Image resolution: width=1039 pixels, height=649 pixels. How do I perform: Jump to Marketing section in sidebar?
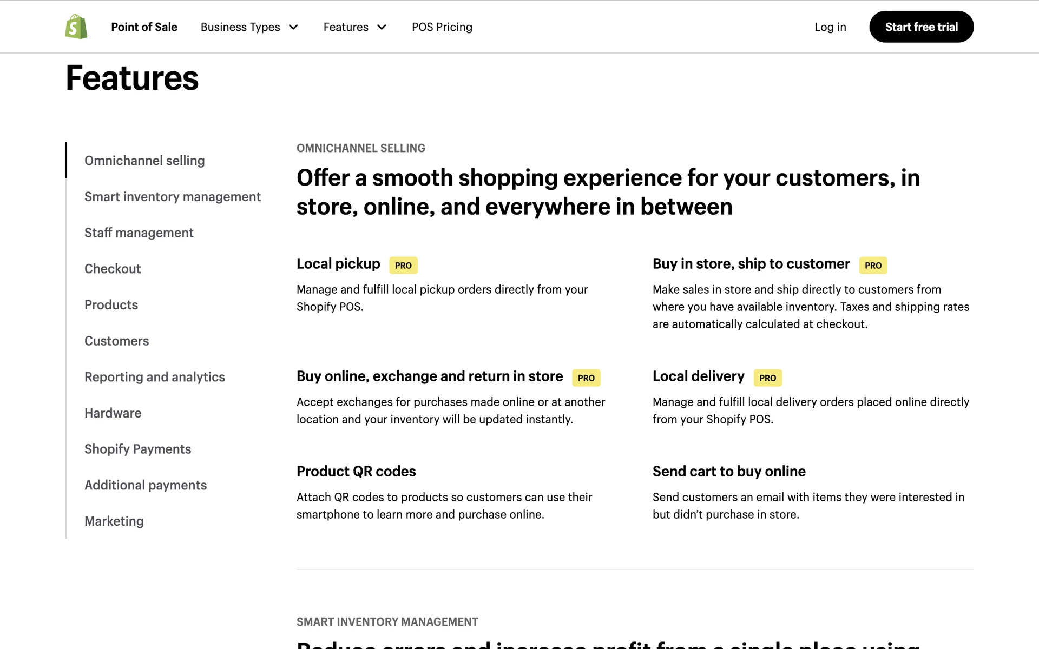114,521
